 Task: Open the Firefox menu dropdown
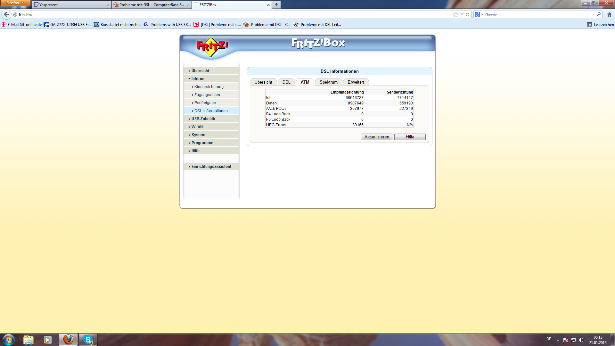pos(15,3)
